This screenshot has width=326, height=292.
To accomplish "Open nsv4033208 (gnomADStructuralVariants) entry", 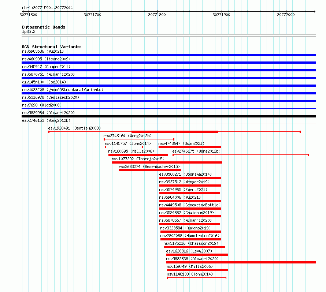I will 63,90.
